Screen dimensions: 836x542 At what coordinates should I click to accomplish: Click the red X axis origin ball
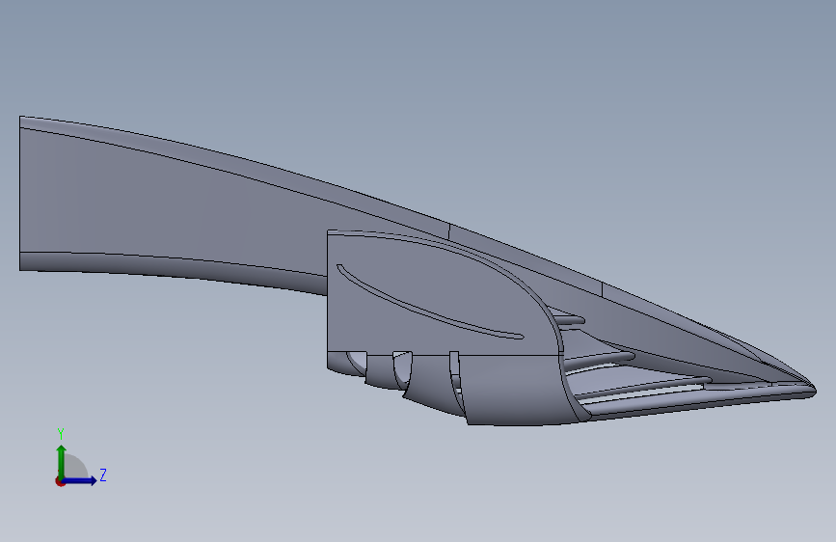click(x=60, y=481)
